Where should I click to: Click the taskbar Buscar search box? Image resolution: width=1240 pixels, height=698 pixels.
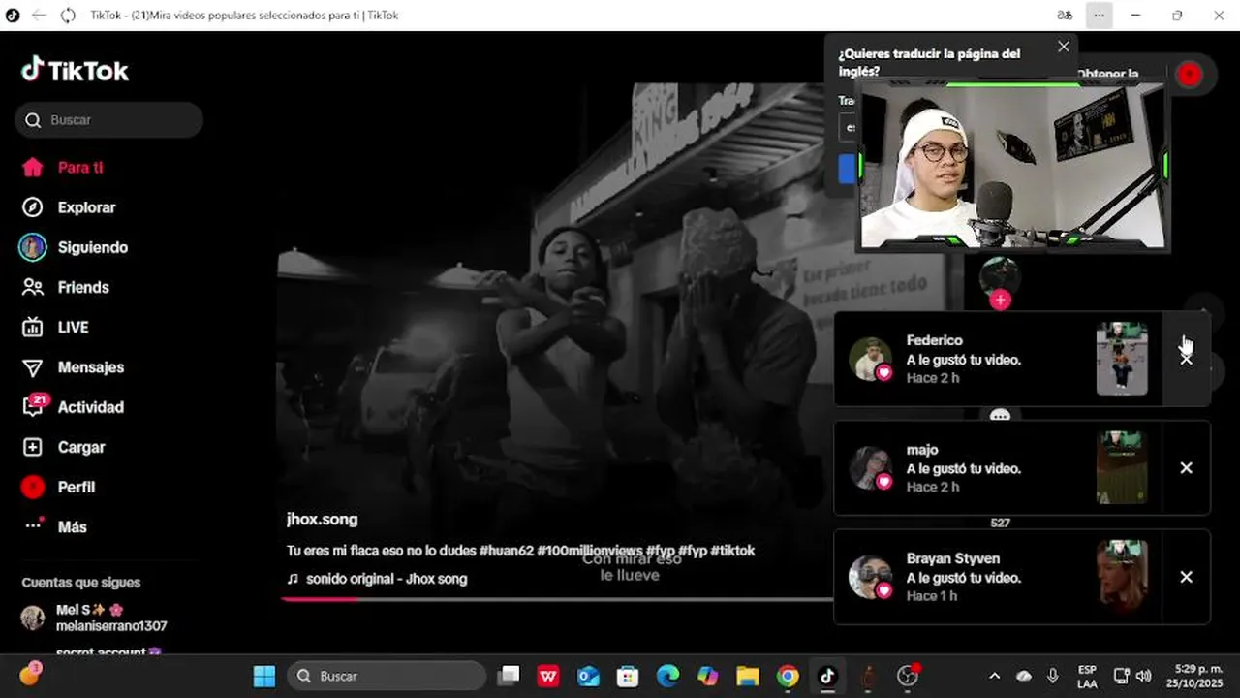(387, 676)
